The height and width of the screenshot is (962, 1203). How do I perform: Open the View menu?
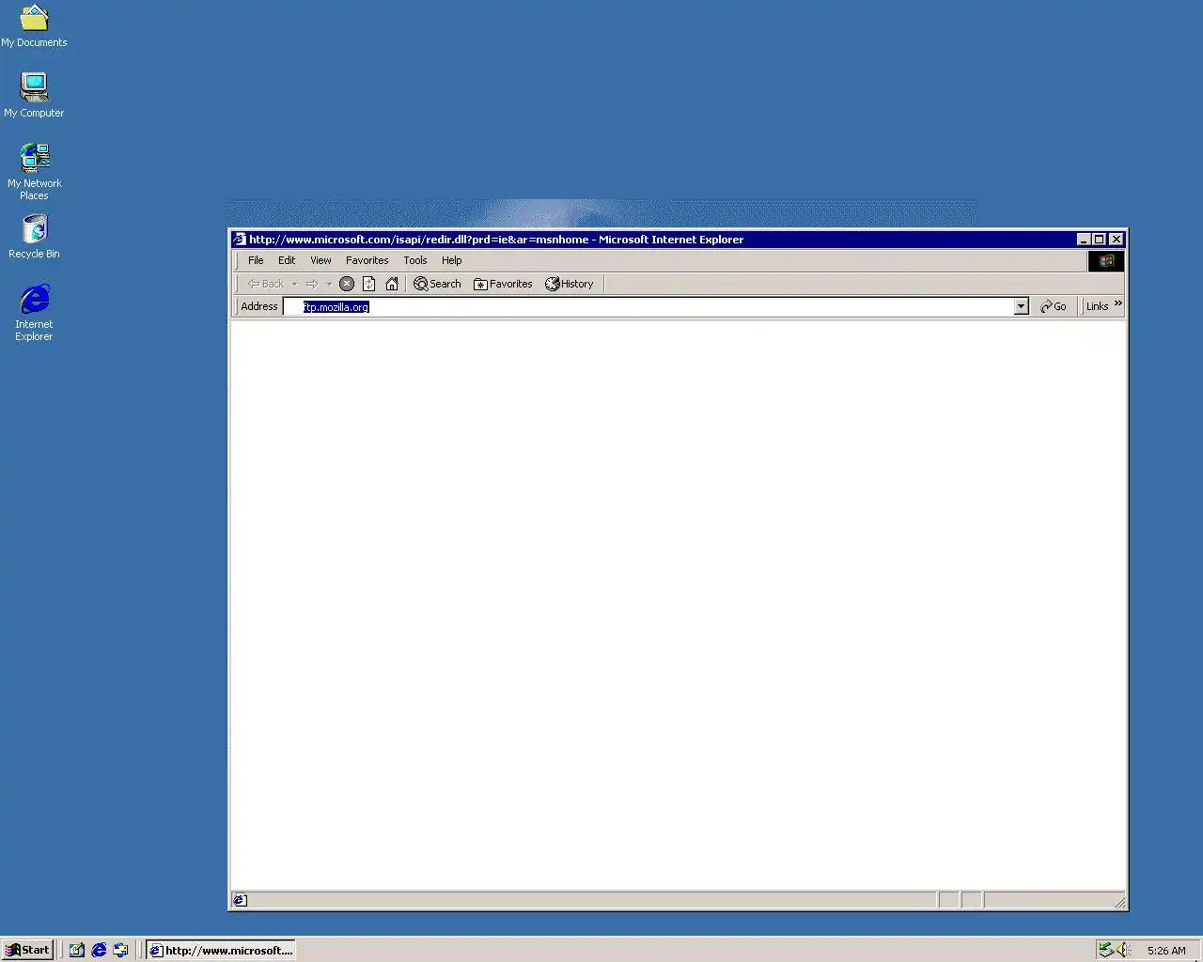pos(320,260)
